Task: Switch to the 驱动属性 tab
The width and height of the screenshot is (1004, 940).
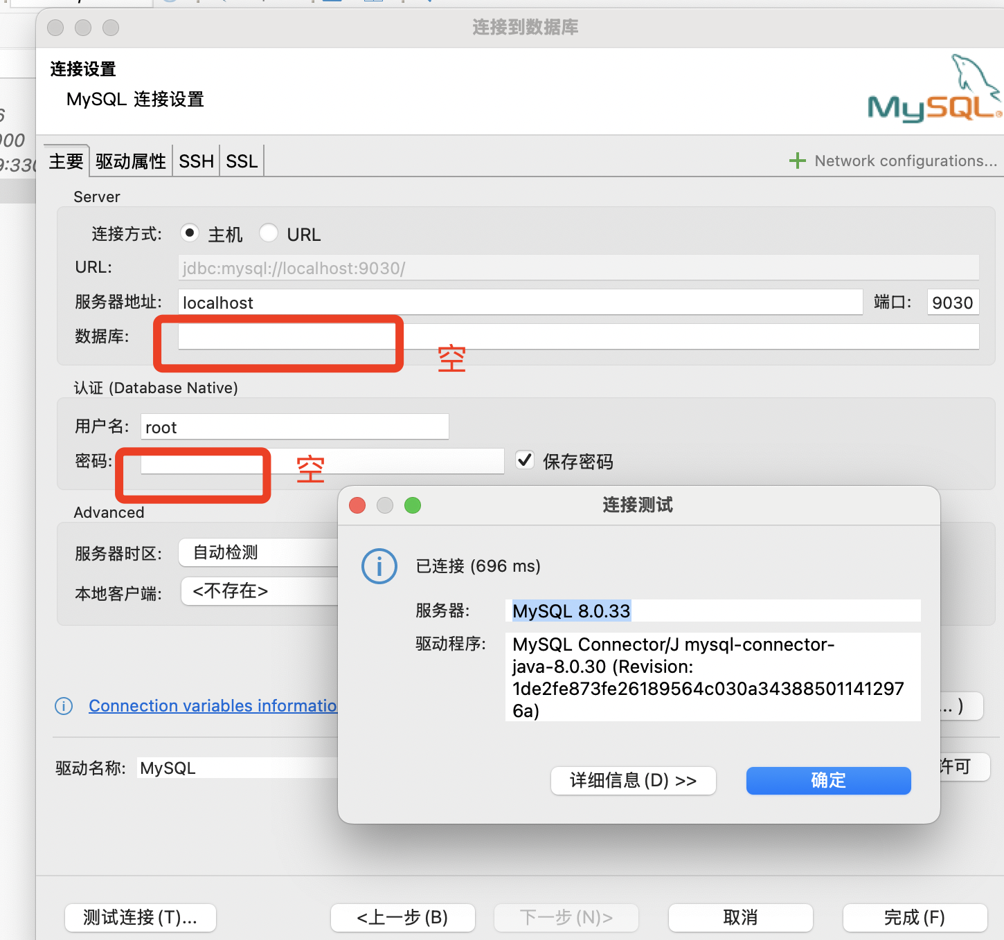Action: click(131, 161)
